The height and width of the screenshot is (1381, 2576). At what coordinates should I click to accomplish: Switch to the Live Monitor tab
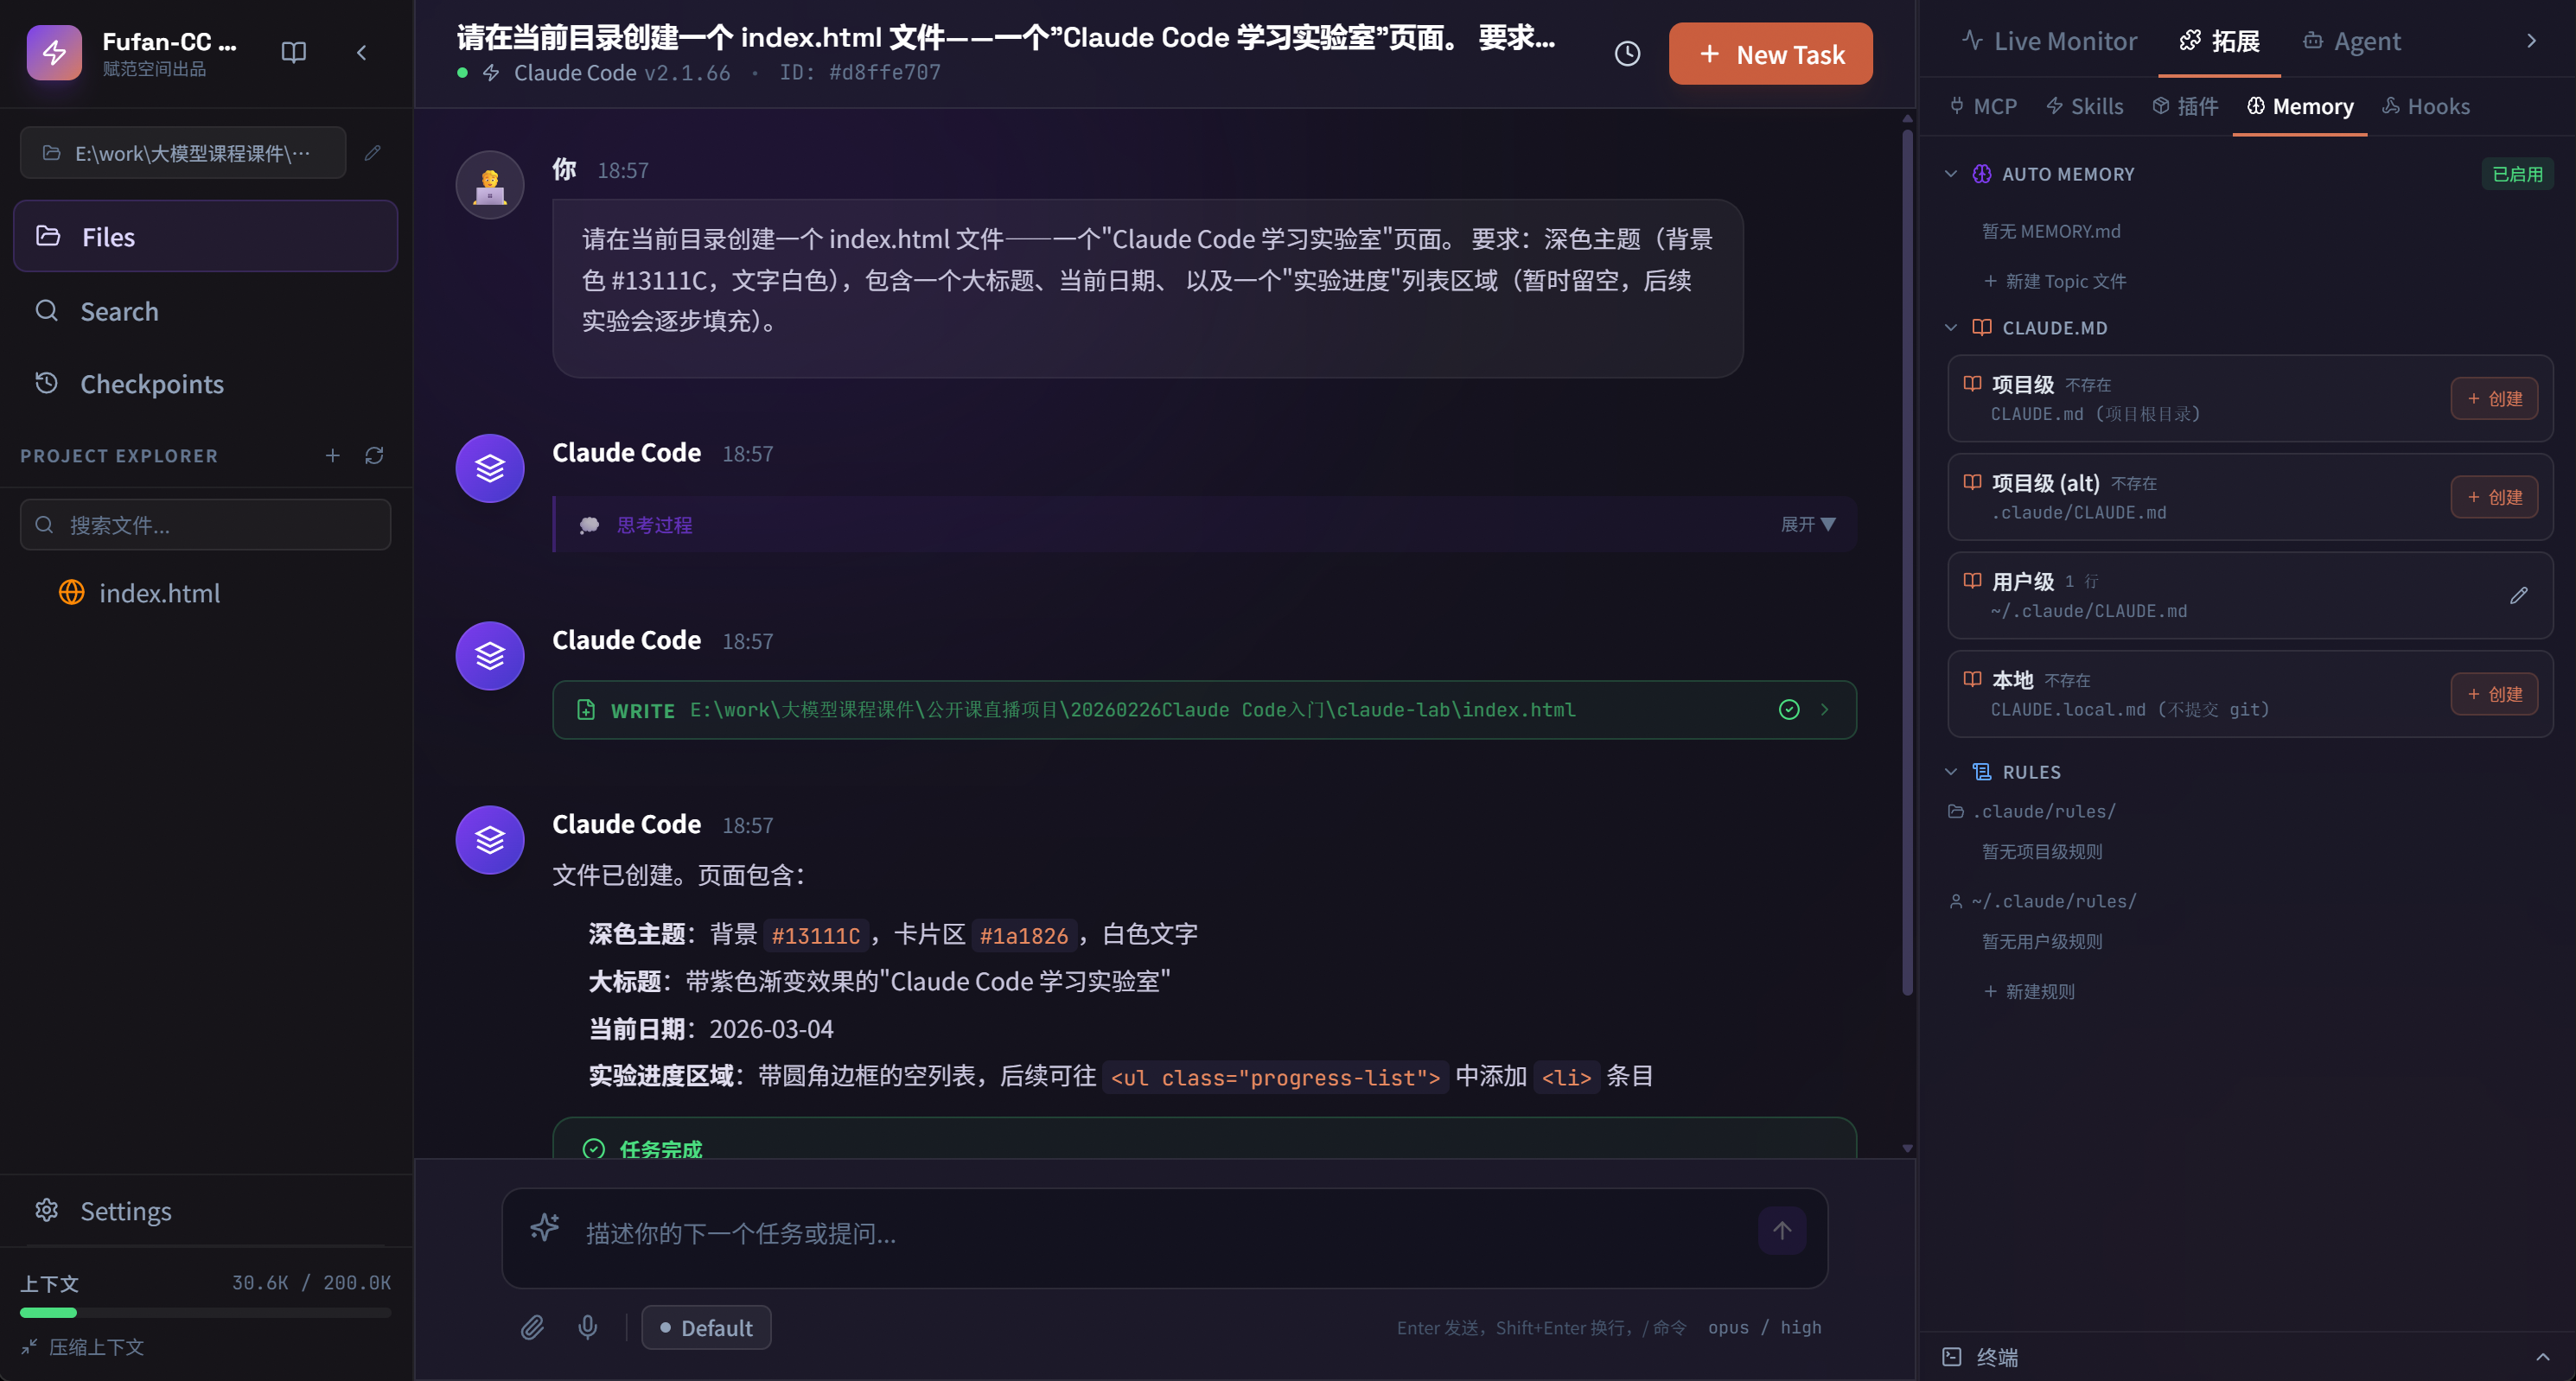[2049, 40]
